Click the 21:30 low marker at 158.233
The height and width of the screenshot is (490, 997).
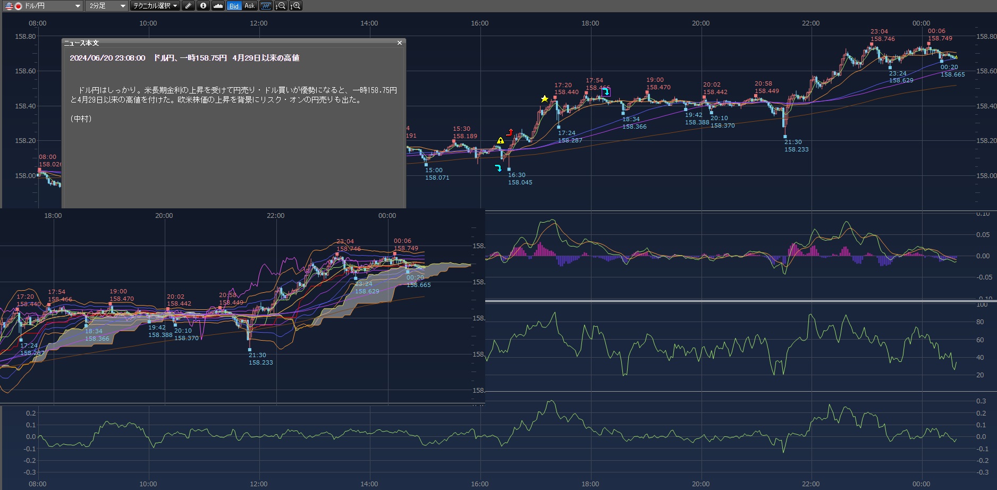(x=785, y=137)
